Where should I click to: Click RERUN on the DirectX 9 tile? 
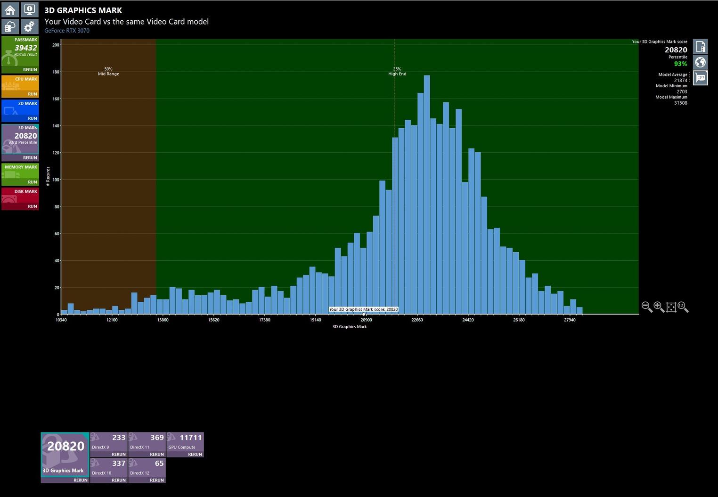point(119,455)
